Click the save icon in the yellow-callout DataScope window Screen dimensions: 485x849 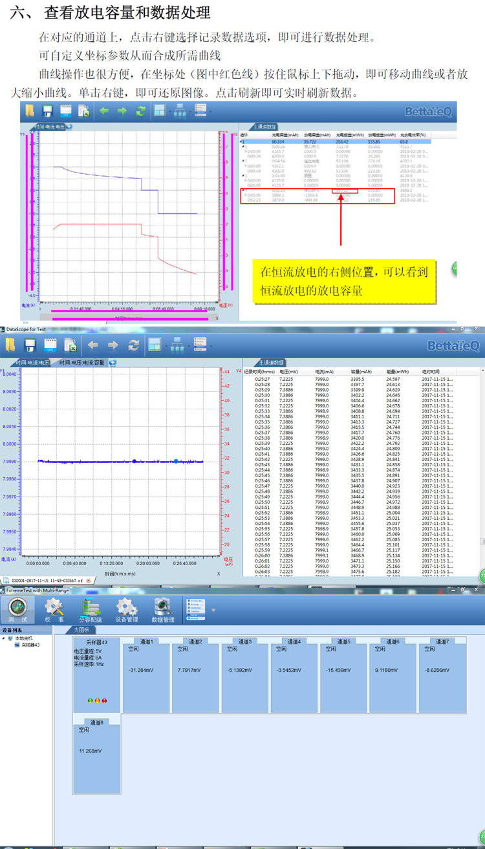(x=47, y=111)
